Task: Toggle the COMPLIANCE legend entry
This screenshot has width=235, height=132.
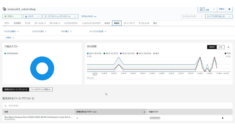Action: click(11, 53)
